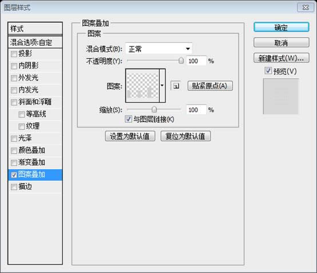This screenshot has width=317, height=273.
Task: Click the 贴紧原点 button
Action: click(x=210, y=86)
